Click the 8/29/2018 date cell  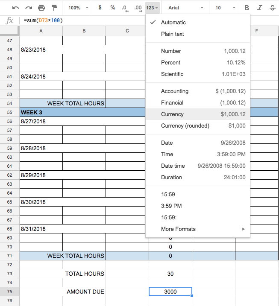coord(82,175)
